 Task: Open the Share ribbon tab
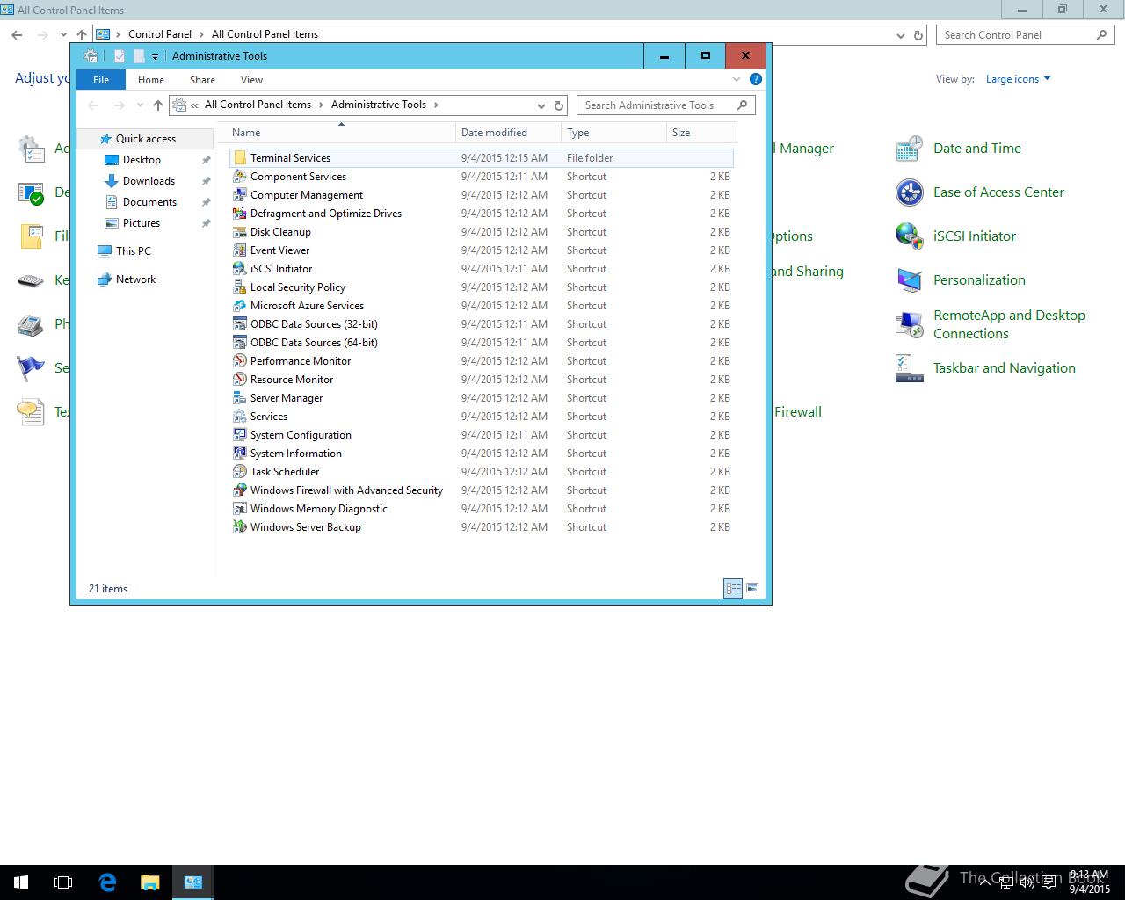click(x=202, y=80)
